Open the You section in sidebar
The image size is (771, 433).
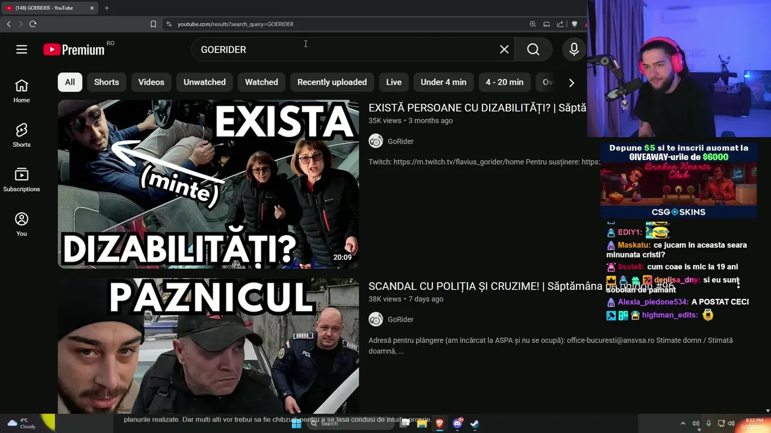pyautogui.click(x=22, y=225)
